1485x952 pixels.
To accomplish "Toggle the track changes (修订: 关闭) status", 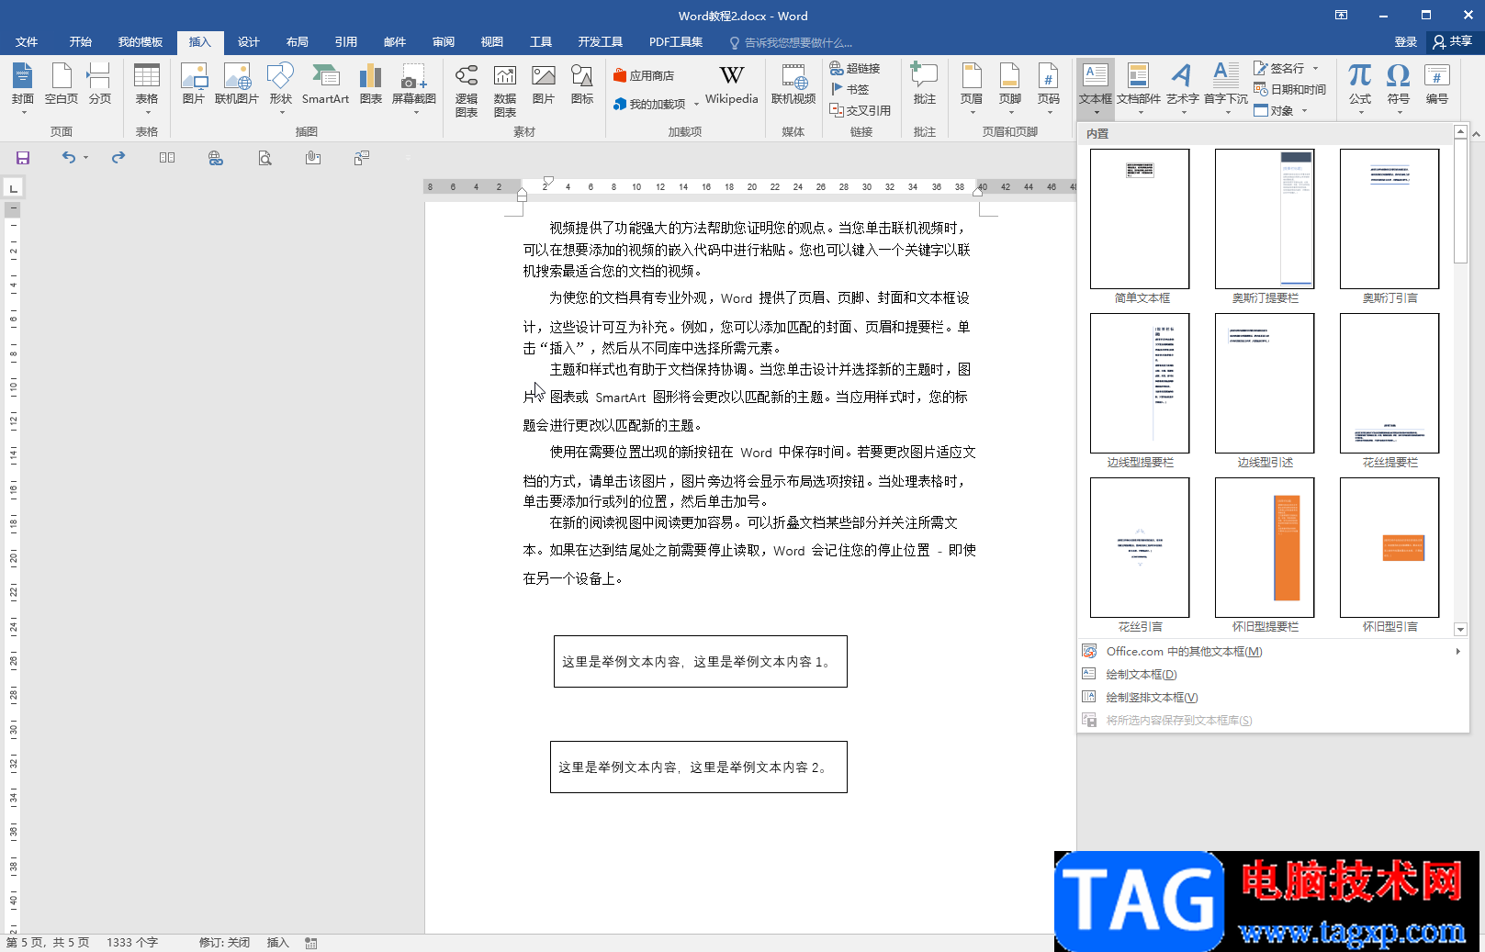I will 224,943.
